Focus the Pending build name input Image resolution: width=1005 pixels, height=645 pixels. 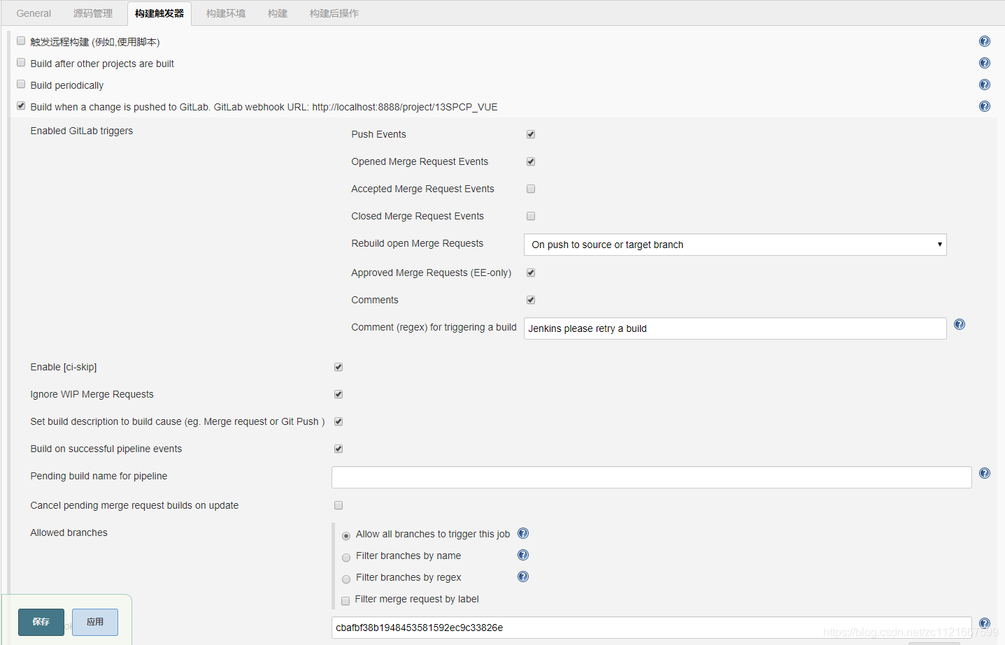tap(652, 477)
